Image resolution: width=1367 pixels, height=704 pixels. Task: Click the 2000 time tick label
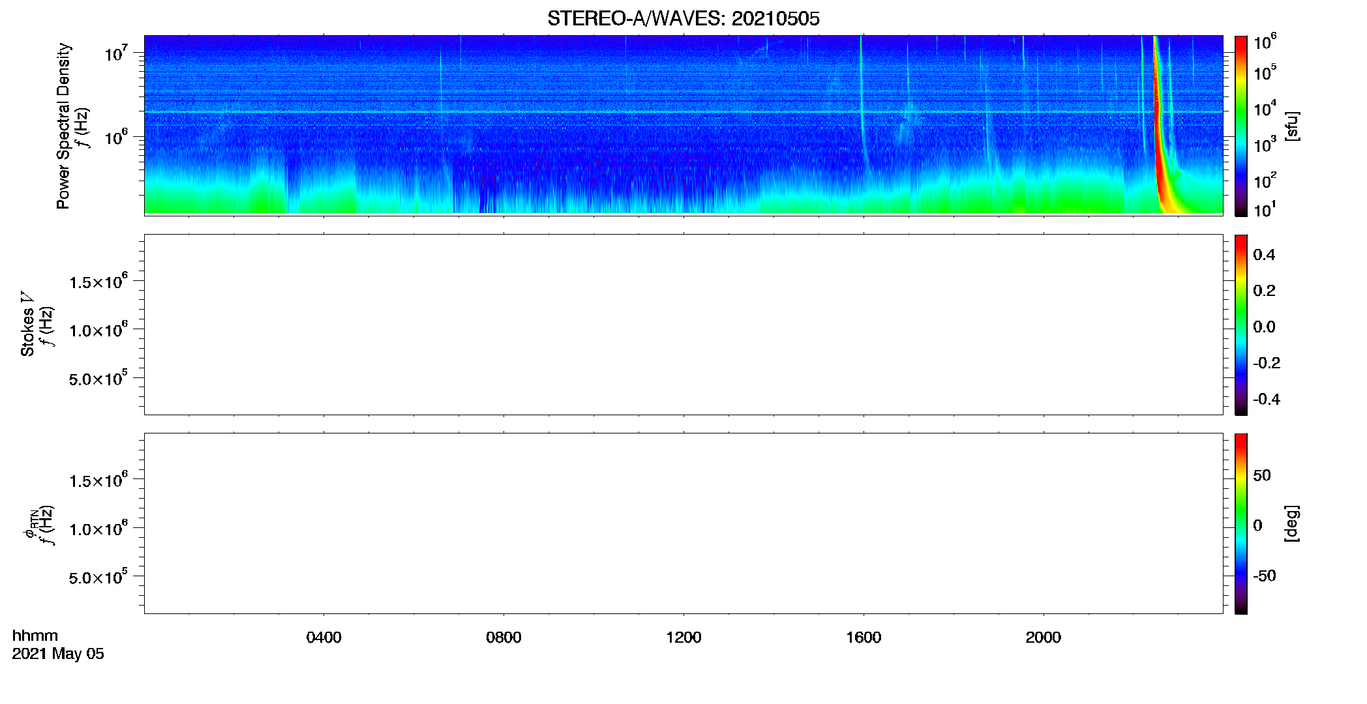point(1043,638)
